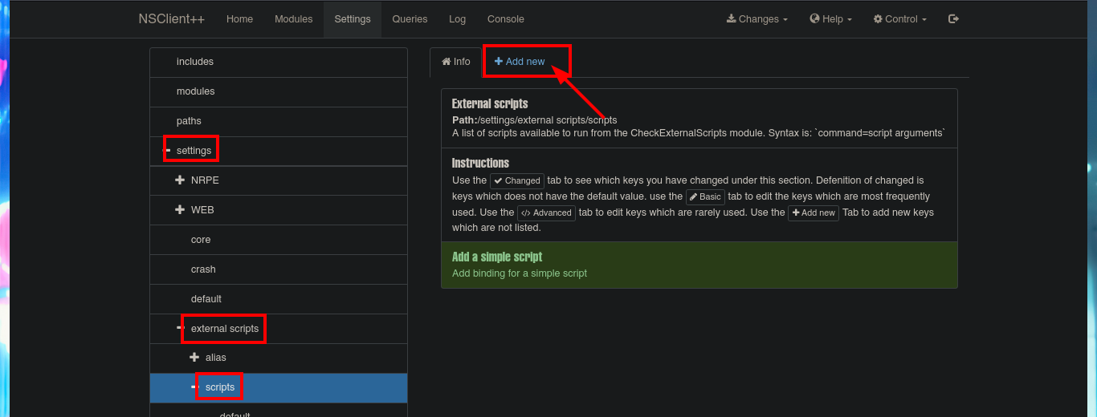Collapse the external scripts node
Image resolution: width=1097 pixels, height=417 pixels.
point(180,329)
